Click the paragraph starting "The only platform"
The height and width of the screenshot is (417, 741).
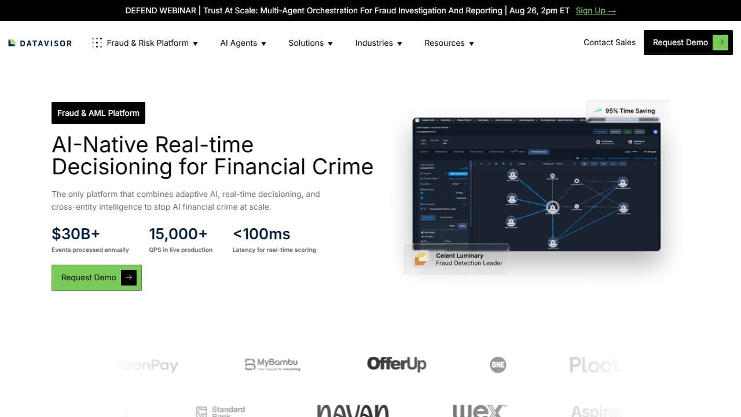(186, 200)
